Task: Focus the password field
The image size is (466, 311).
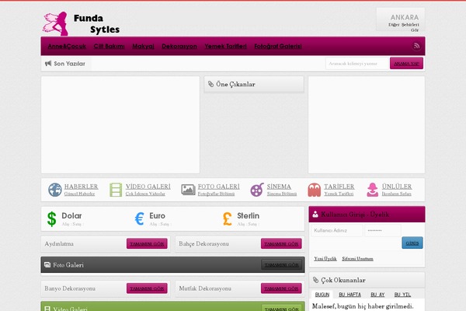Action: 383,231
